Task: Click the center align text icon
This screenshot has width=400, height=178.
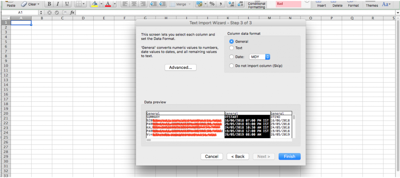Action: [134, 4]
